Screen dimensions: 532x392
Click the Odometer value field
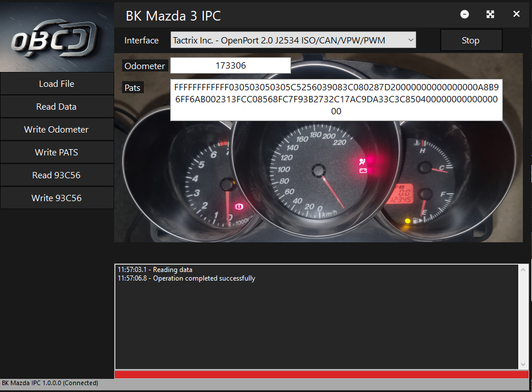click(231, 66)
